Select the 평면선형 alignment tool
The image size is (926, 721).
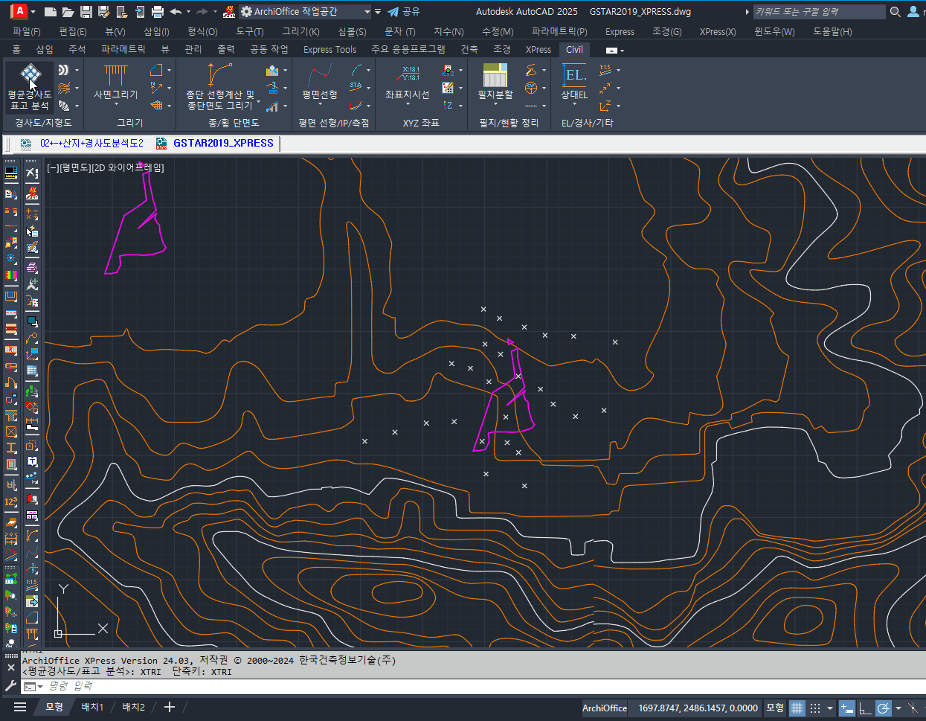pyautogui.click(x=320, y=83)
